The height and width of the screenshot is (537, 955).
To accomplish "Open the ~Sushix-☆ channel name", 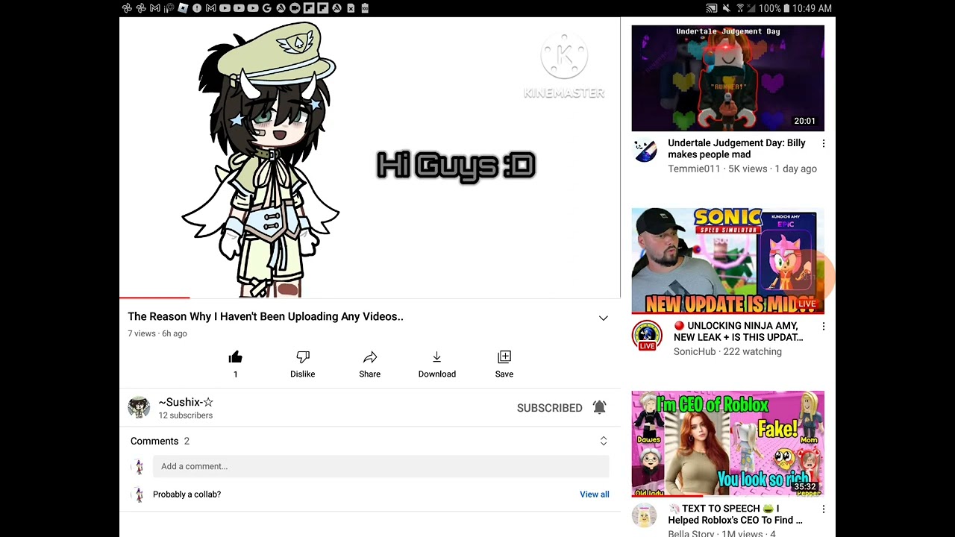I will coord(186,402).
